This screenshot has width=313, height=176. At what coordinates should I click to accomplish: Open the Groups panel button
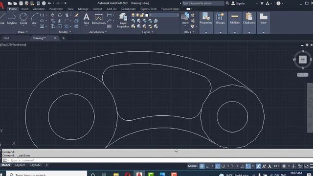coord(221,19)
